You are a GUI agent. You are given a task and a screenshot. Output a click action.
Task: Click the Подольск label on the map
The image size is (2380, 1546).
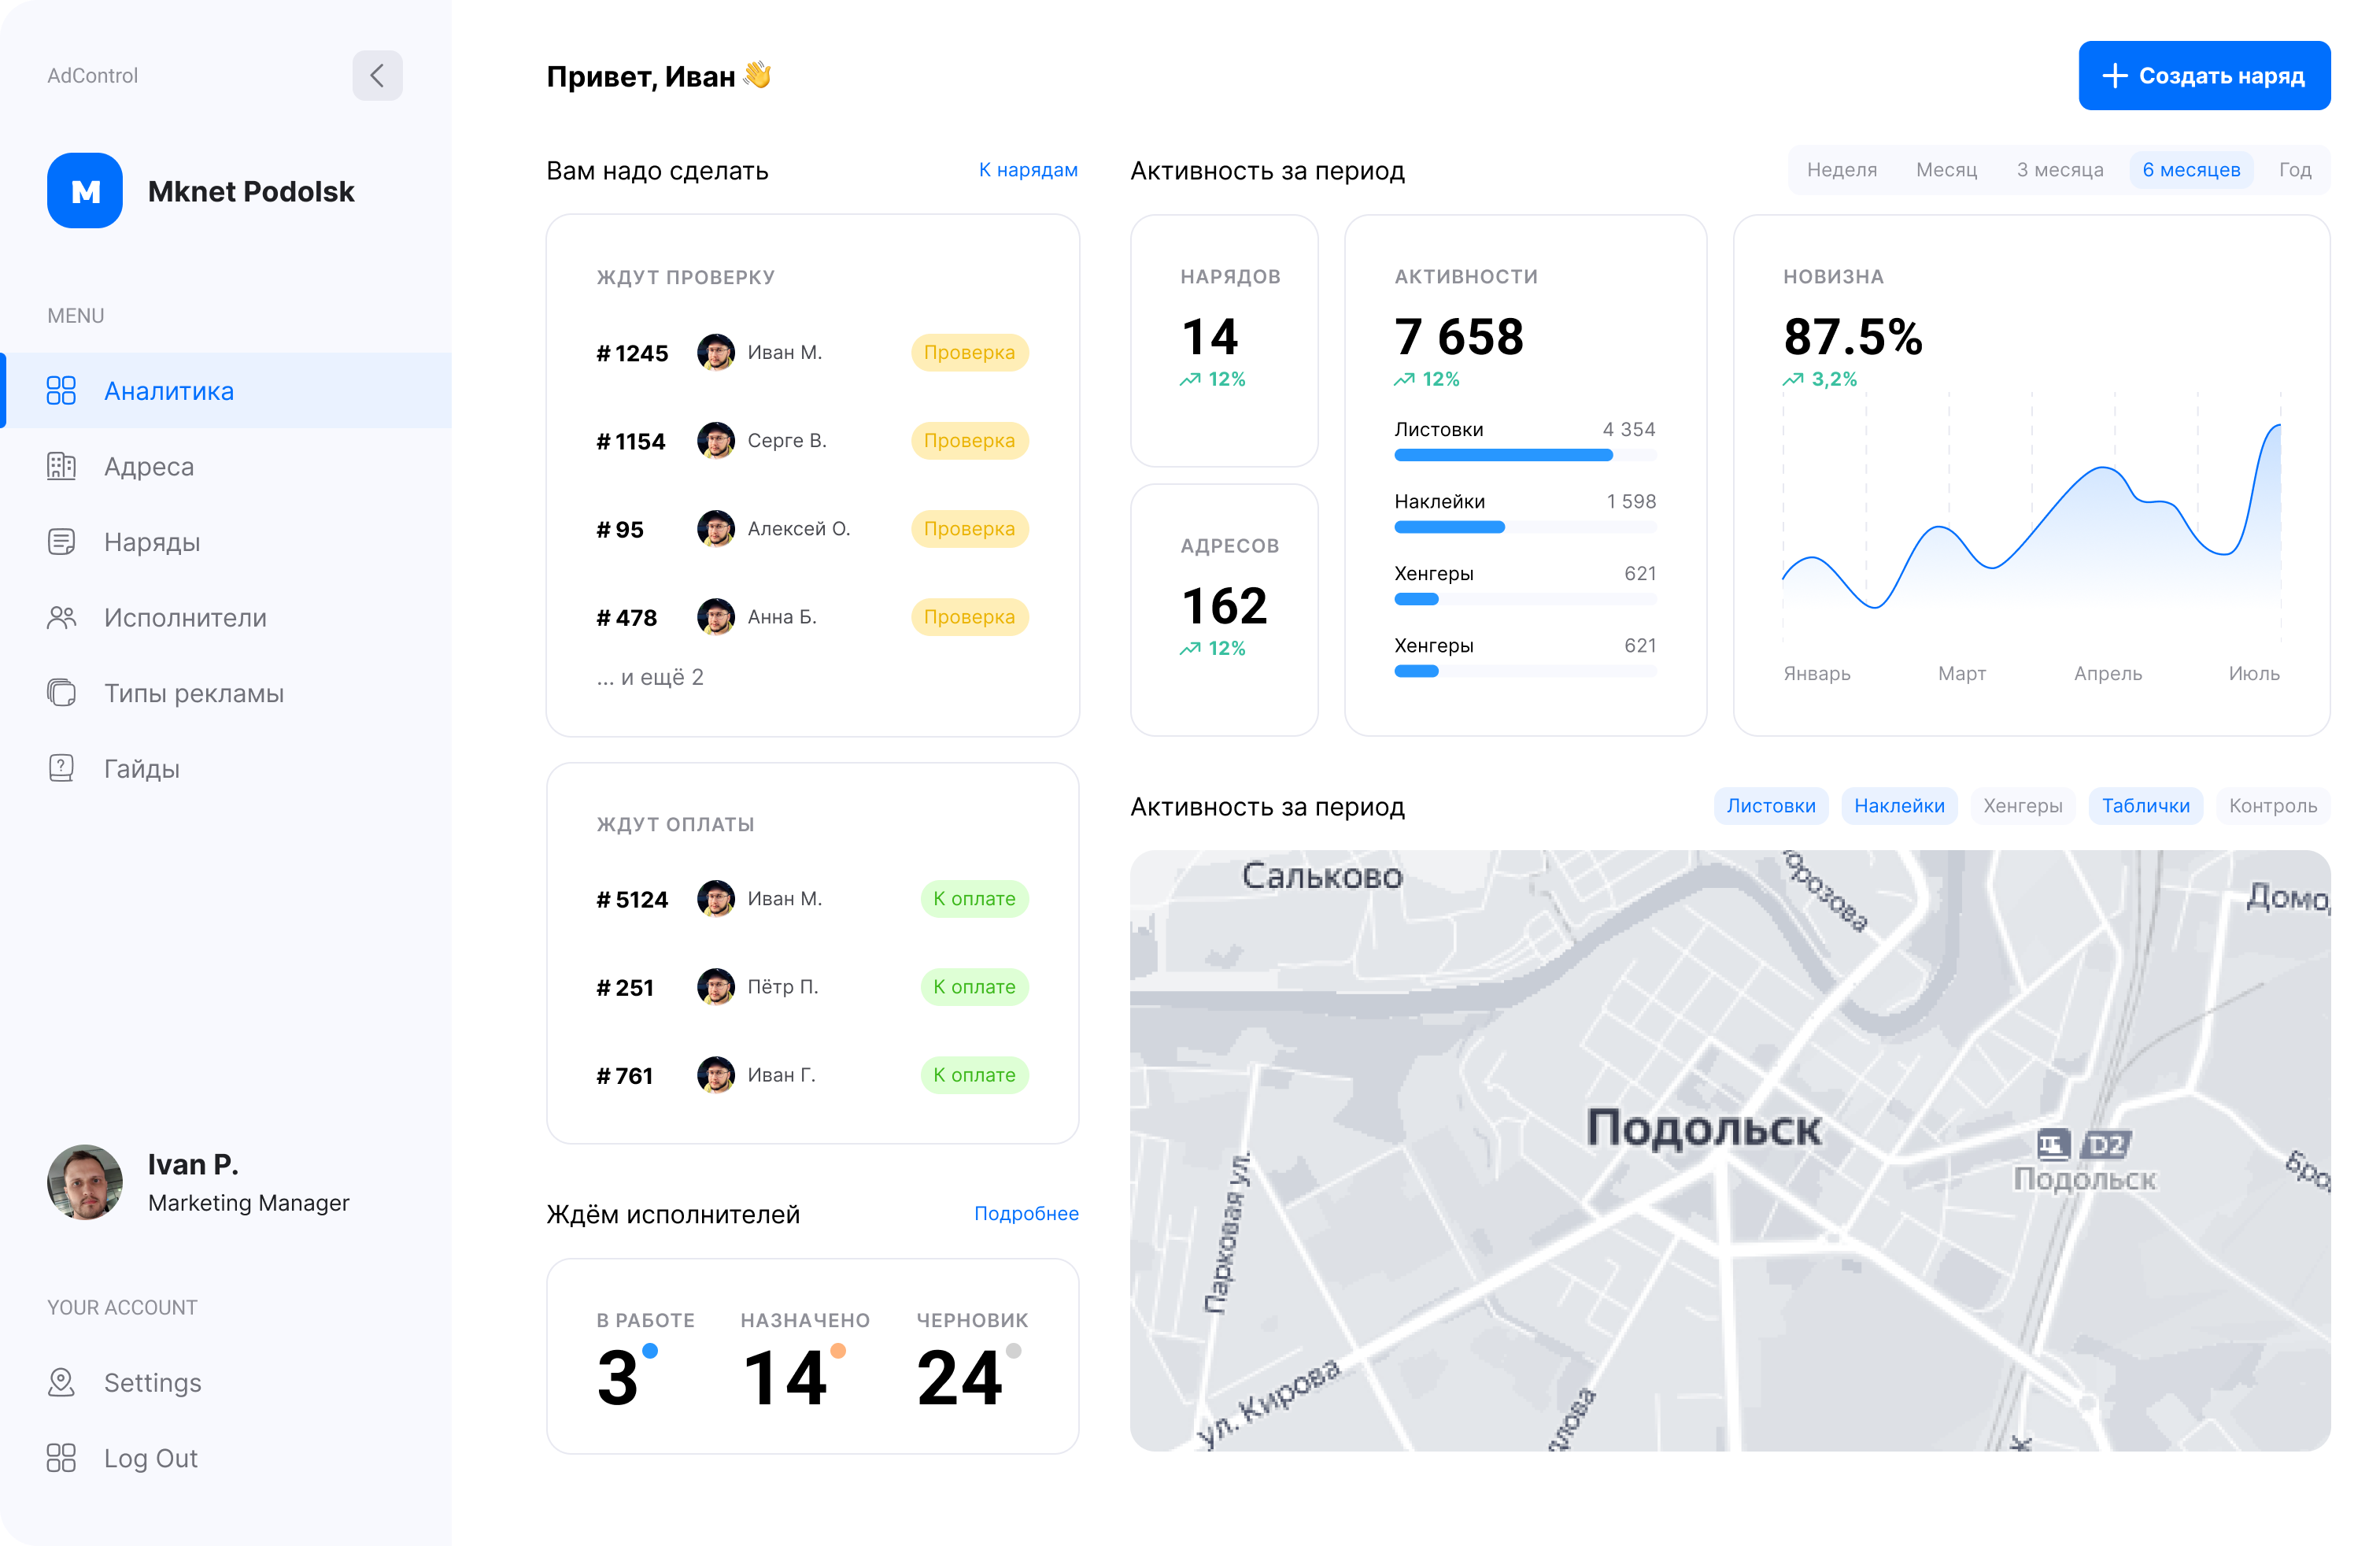coord(1704,1128)
